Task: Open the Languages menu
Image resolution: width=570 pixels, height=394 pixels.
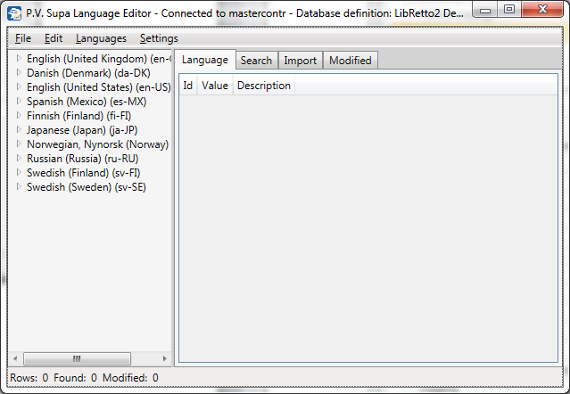Action: 101,38
